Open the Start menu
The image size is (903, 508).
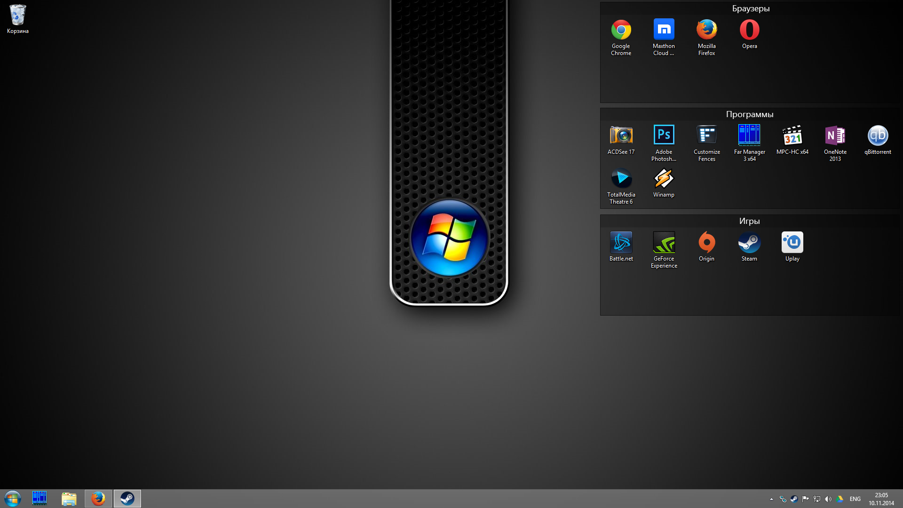(x=12, y=498)
